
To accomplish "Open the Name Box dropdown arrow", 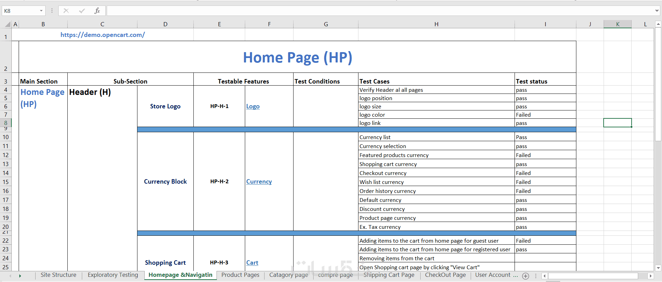I will point(41,11).
